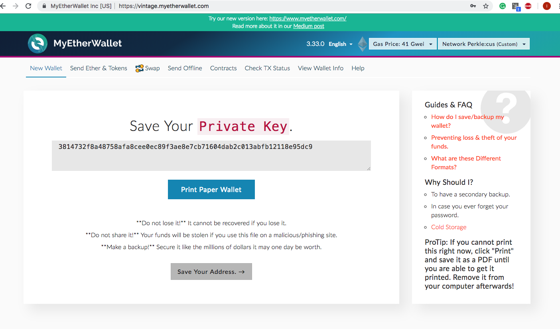Open the Network selection dropdown
This screenshot has height=329, width=560.
(x=483, y=44)
